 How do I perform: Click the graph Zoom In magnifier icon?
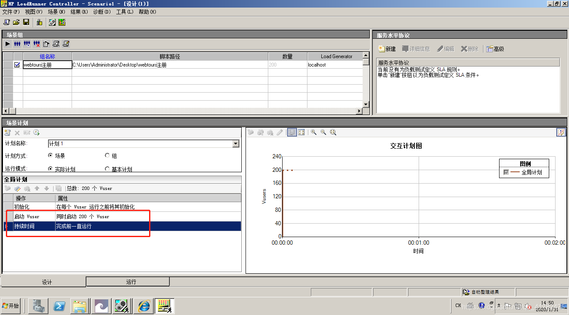[x=314, y=132]
